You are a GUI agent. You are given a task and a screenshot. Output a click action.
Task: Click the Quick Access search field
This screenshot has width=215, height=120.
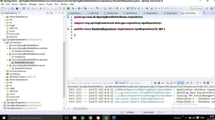(196, 8)
